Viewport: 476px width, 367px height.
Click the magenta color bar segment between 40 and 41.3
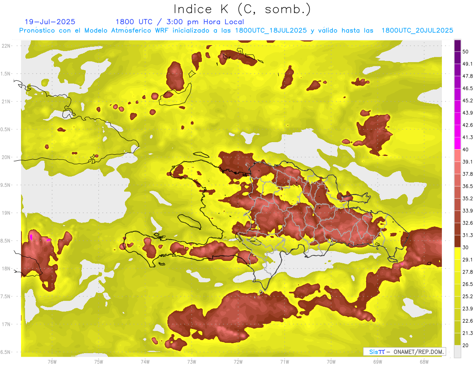coord(457,143)
